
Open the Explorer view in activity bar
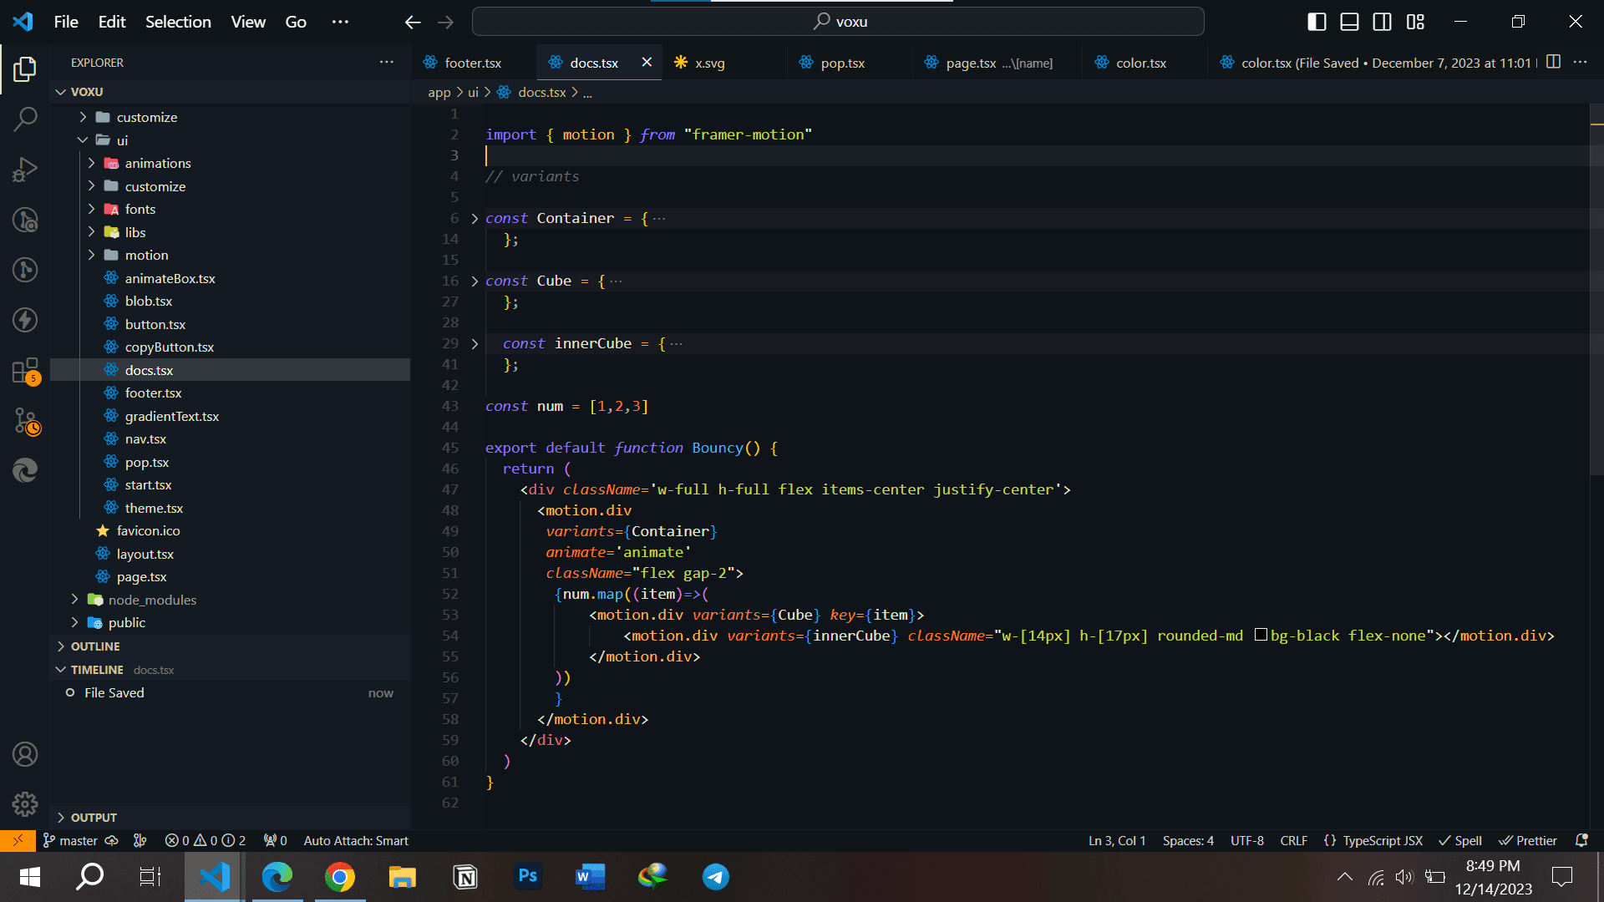(25, 68)
